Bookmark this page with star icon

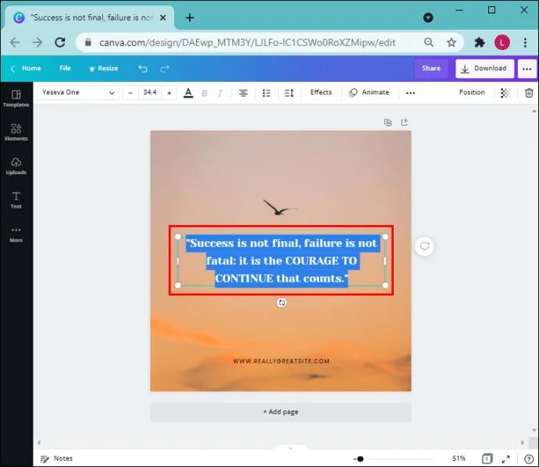[451, 43]
